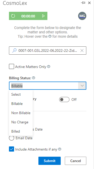This screenshot has height=169, width=94.
Task: Click the magnifier icon in the matter search field
Action: pyautogui.click(x=14, y=51)
